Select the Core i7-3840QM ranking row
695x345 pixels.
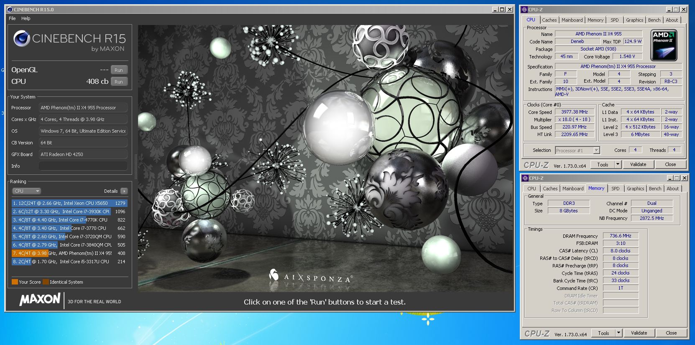tap(69, 245)
